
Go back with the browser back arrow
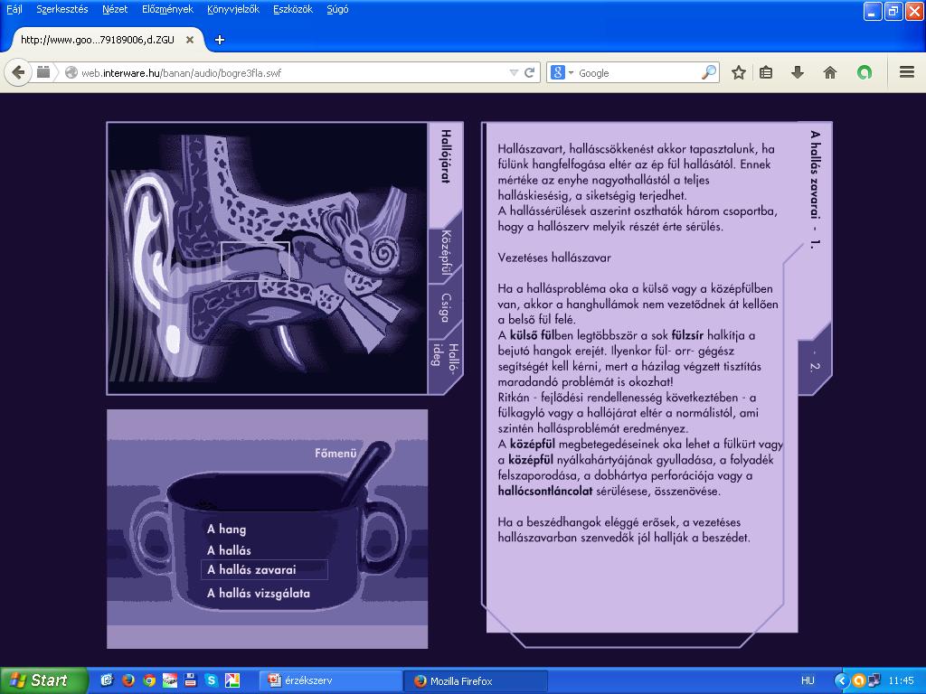[18, 72]
